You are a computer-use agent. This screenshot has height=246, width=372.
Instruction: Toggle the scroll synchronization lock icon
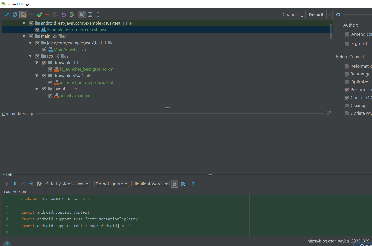175,184
